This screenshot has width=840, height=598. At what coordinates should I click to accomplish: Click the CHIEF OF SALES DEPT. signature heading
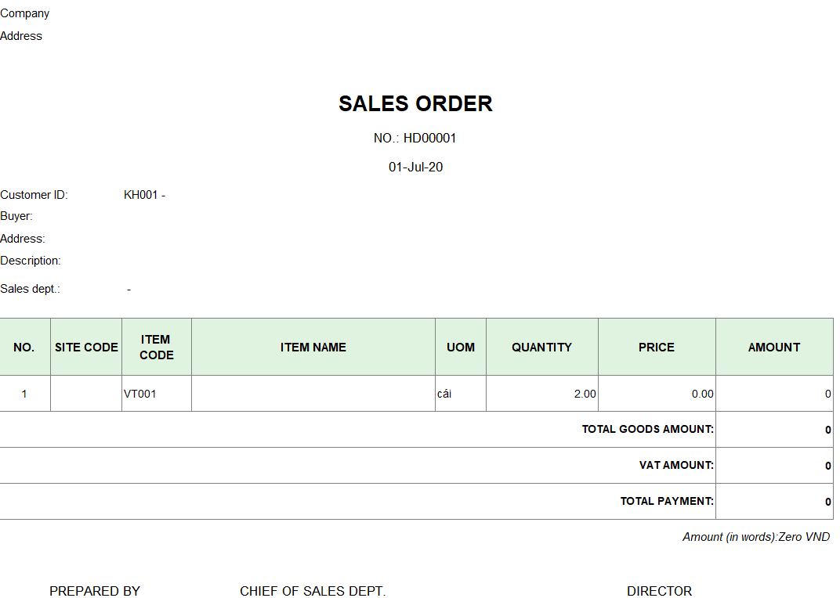[313, 591]
